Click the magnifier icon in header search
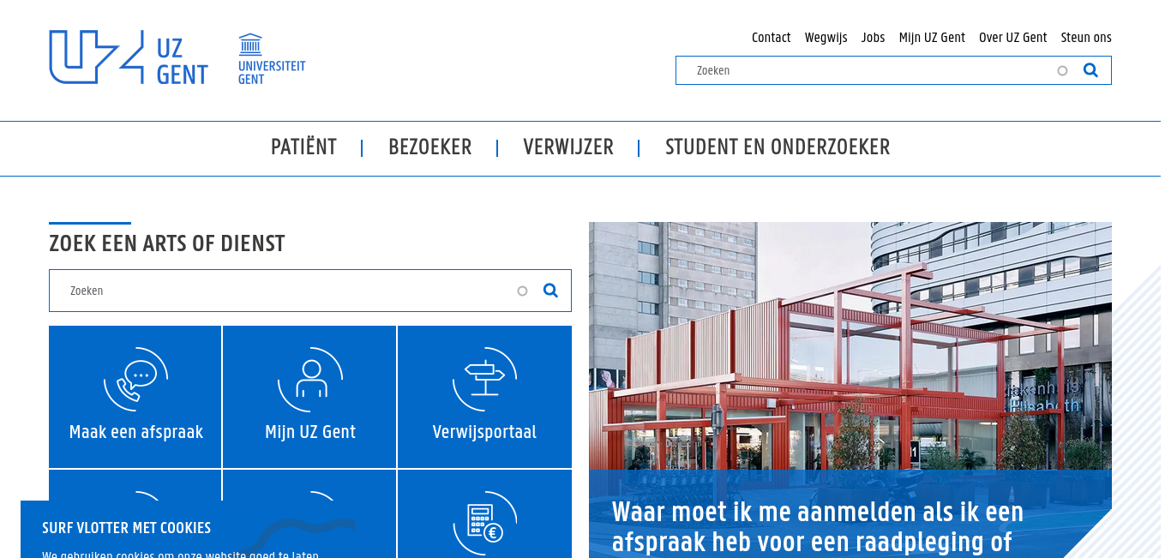This screenshot has width=1171, height=558. pos(1090,70)
